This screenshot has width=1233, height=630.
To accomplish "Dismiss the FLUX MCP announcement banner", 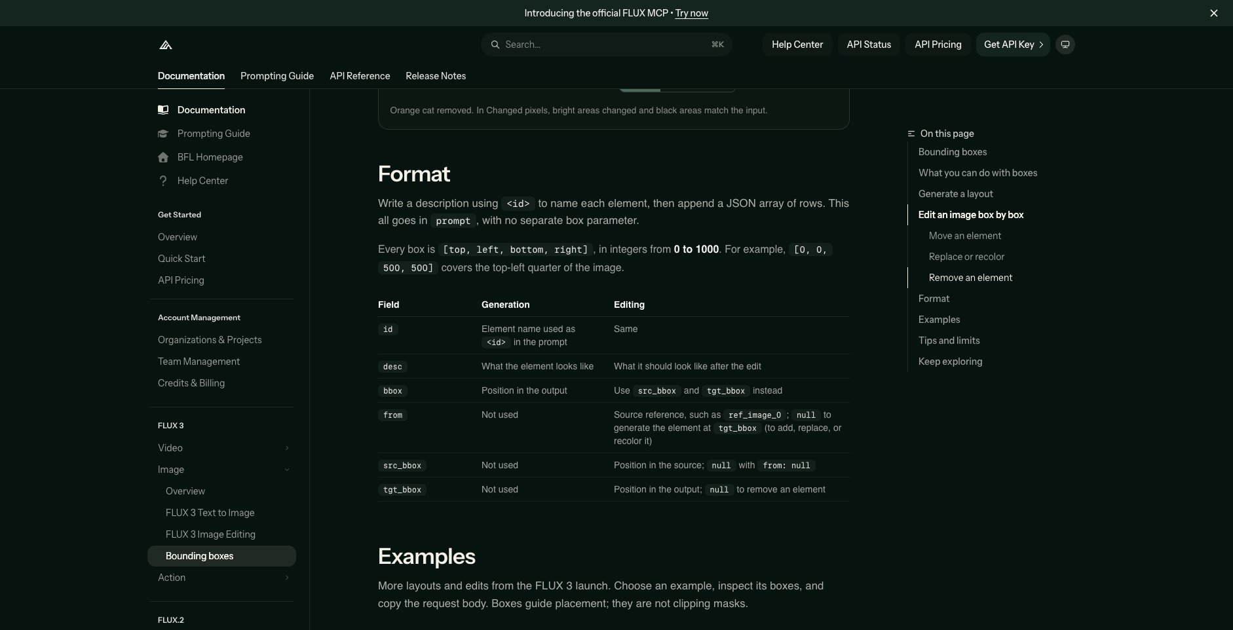I will 1213,13.
